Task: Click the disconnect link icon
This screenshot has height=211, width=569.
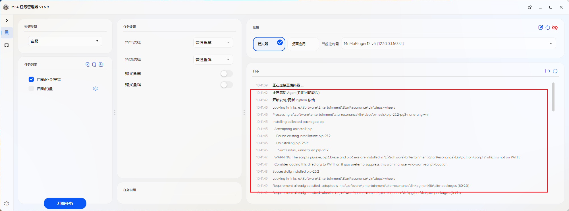Action: tap(555, 28)
